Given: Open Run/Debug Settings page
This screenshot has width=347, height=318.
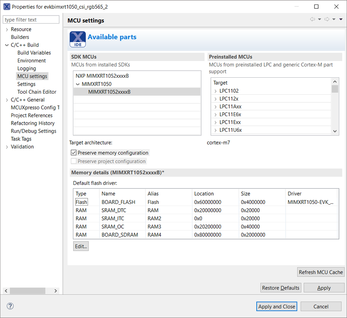Looking at the screenshot, I should point(33,131).
